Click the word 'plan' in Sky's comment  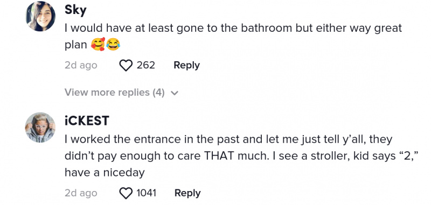[x=76, y=46]
